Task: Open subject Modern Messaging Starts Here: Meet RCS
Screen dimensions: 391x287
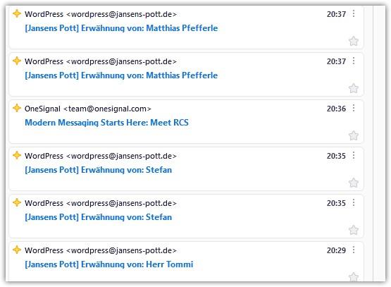Action: click(x=106, y=123)
